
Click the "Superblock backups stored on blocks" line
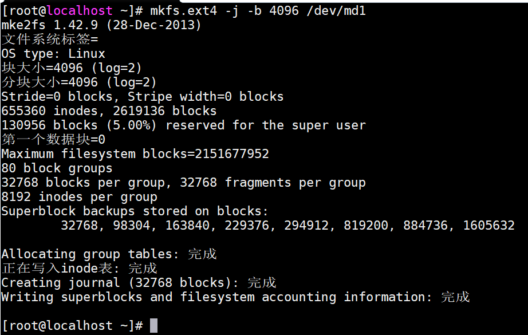[135, 211]
